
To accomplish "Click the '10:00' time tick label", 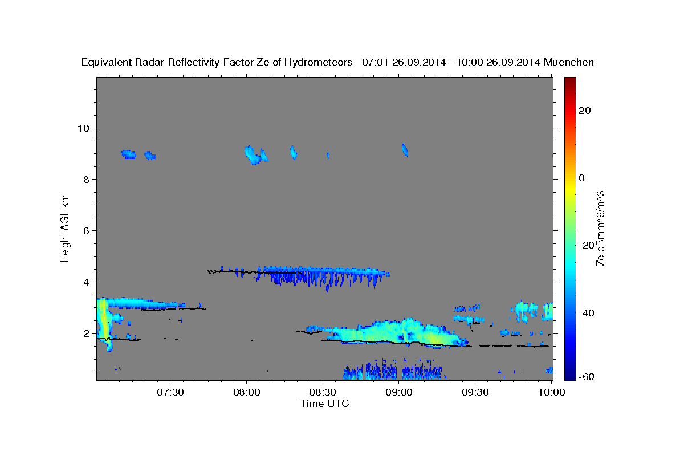I will tap(551, 392).
